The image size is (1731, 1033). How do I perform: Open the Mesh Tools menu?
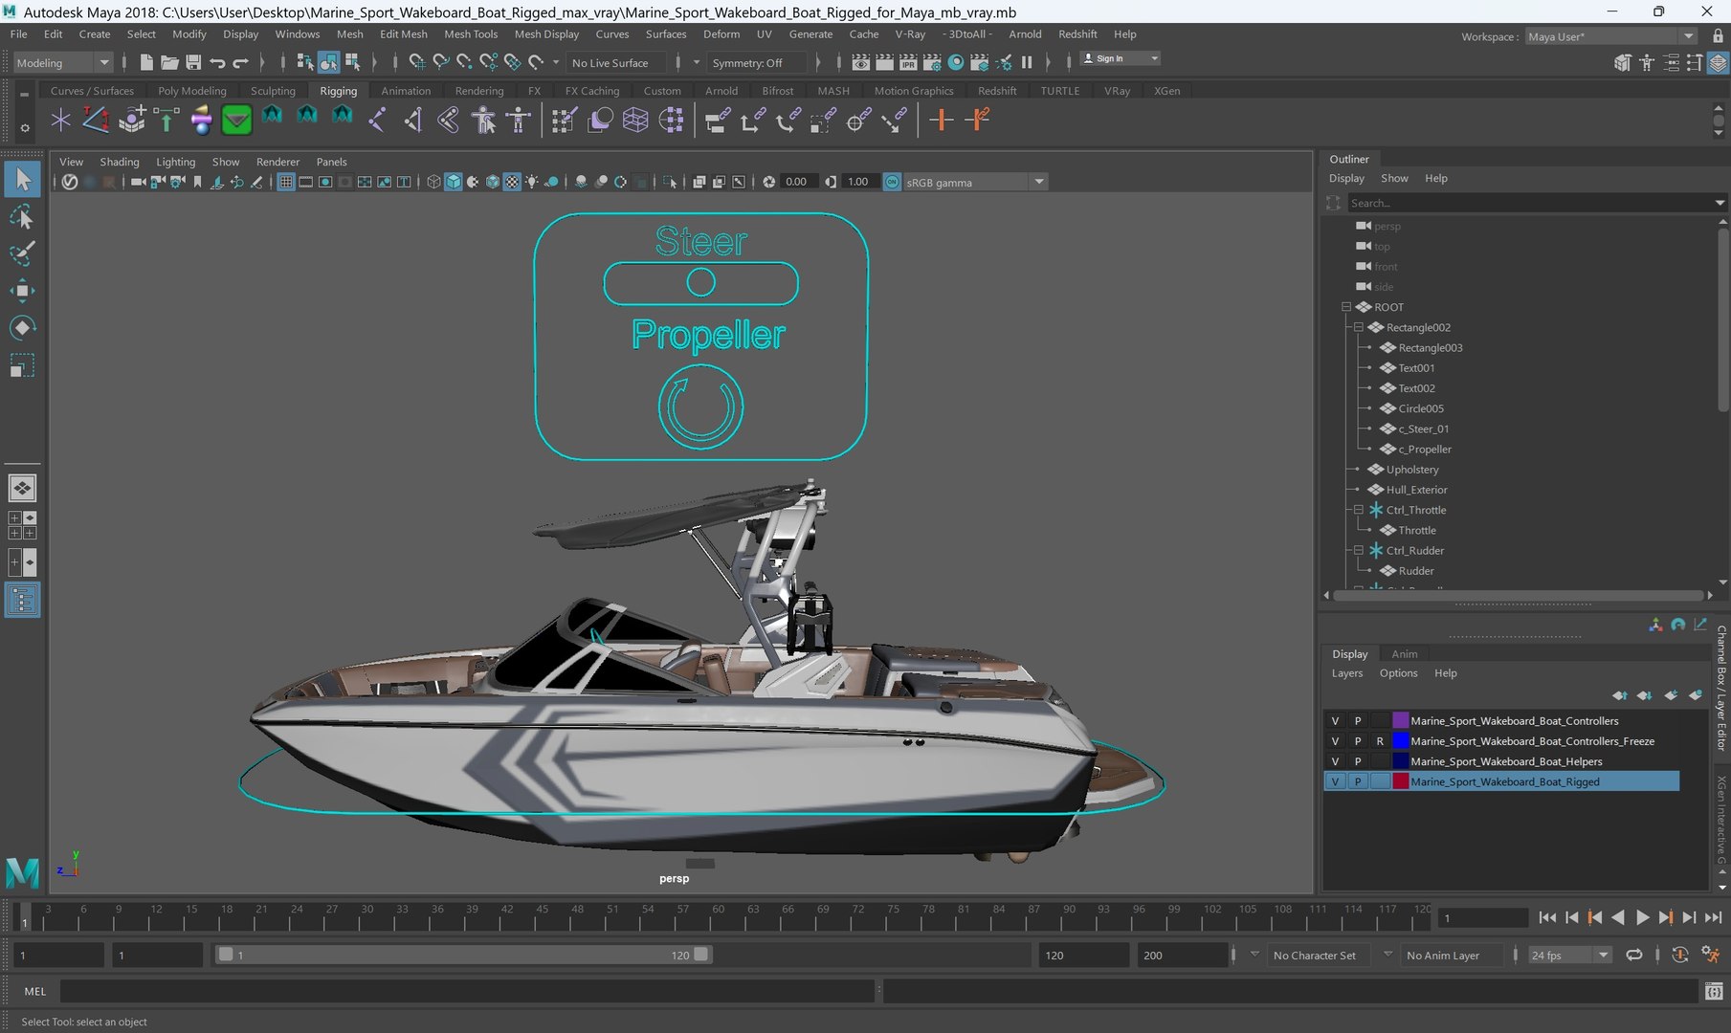coord(471,33)
